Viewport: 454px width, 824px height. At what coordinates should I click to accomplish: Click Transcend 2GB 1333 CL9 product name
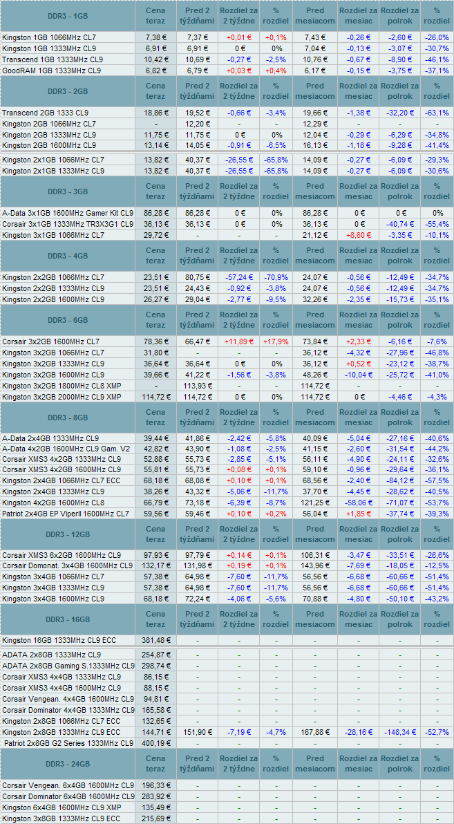tap(45, 113)
